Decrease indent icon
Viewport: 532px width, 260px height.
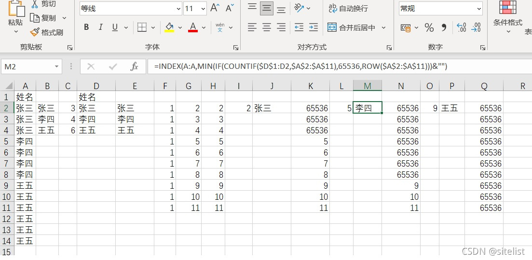pyautogui.click(x=299, y=27)
